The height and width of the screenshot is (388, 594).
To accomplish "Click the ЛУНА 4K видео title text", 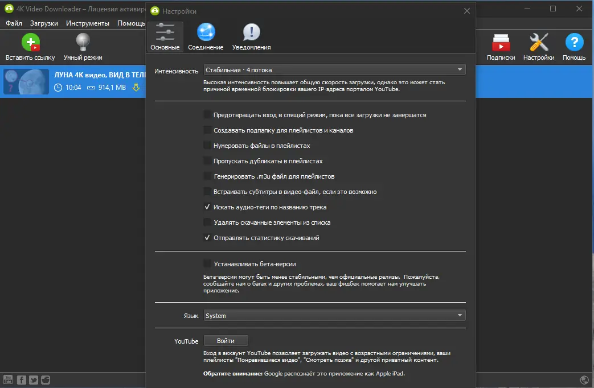I will coord(100,75).
